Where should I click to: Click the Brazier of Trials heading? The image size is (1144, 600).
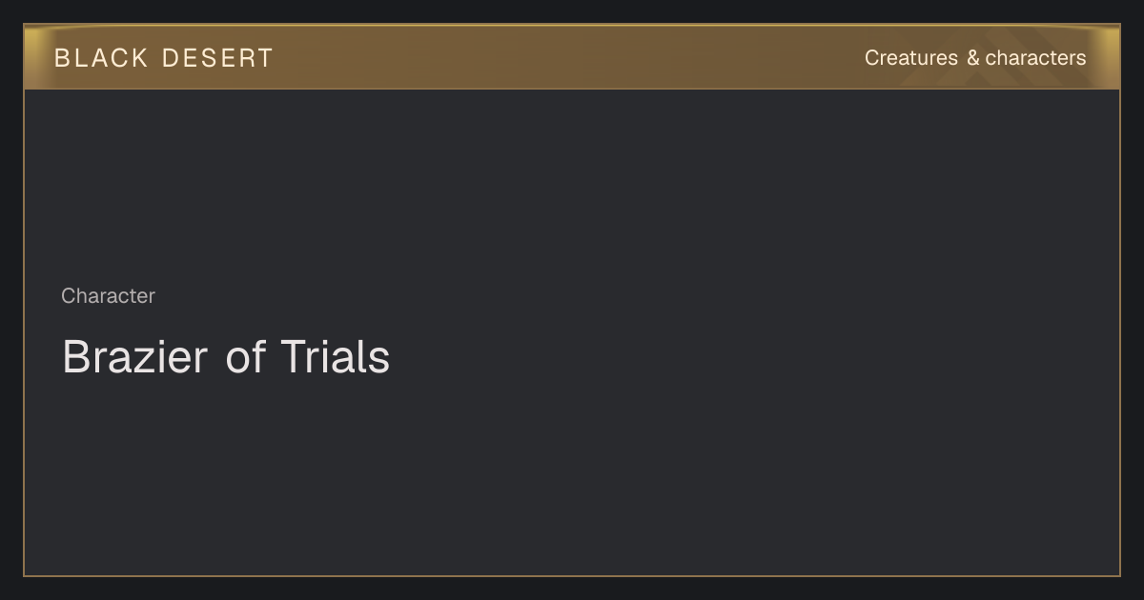pos(226,357)
